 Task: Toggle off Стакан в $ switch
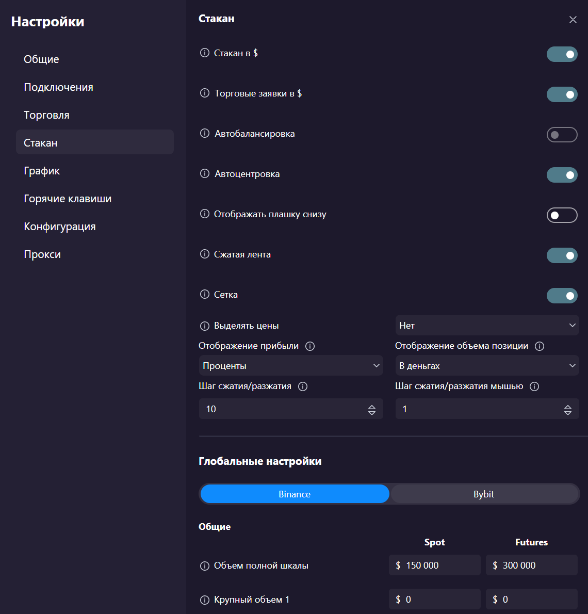click(562, 54)
